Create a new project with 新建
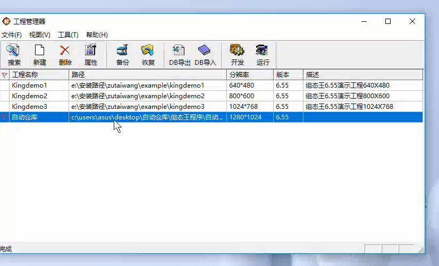Viewport: 439px width, 266px height. coord(39,55)
